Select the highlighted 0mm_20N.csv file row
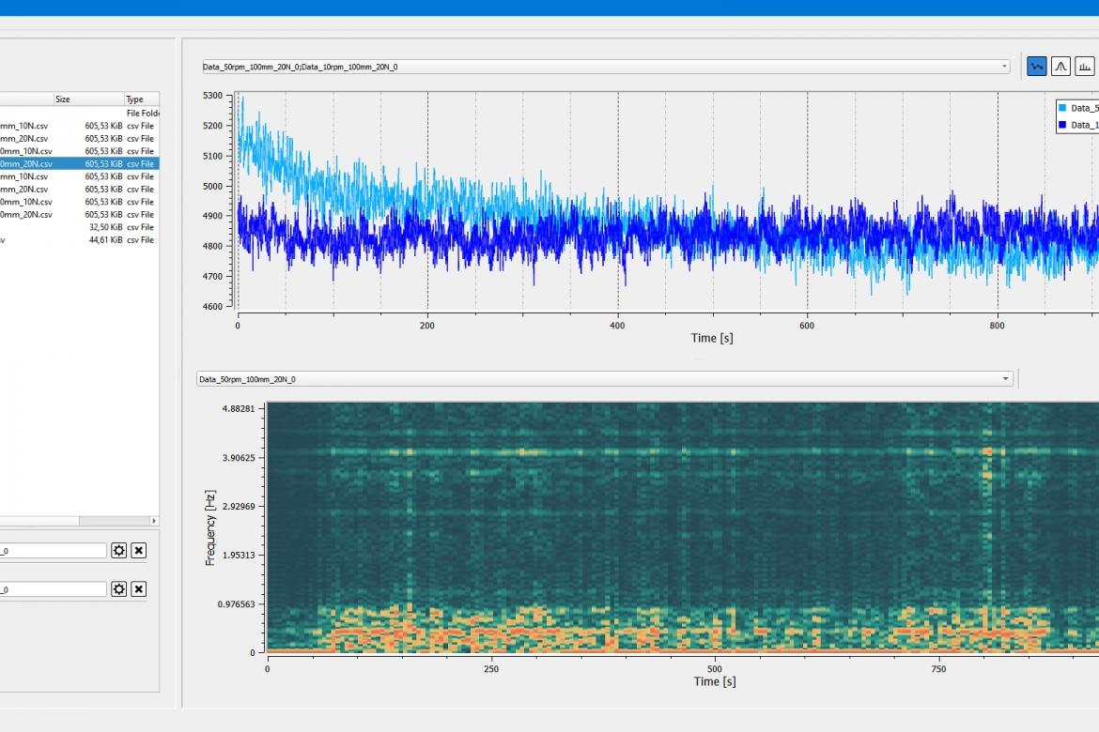1099x732 pixels. pos(79,164)
